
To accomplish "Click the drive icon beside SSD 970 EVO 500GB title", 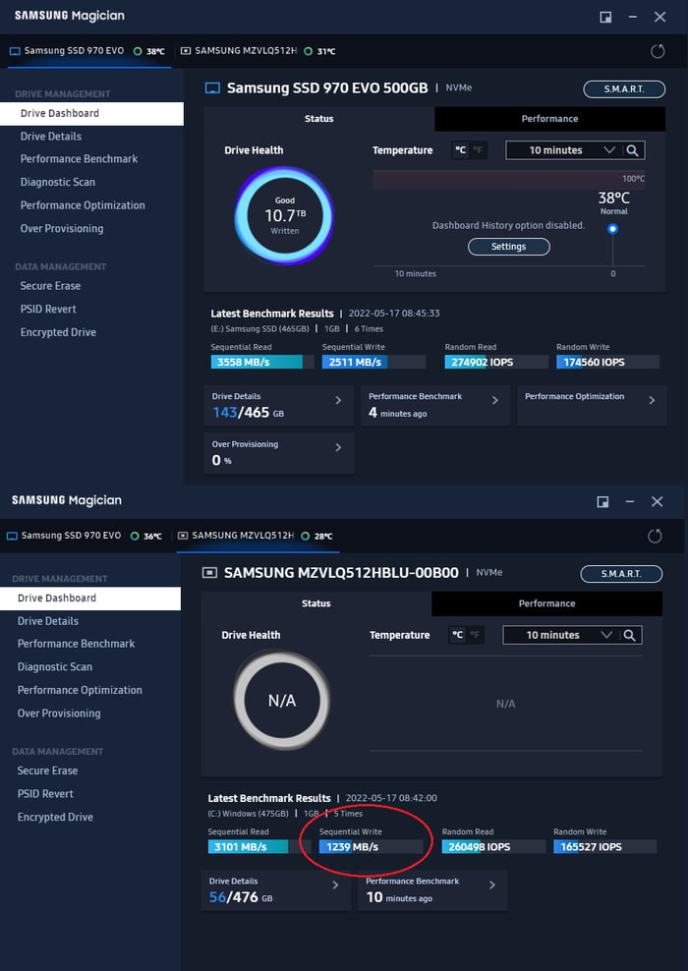I will pyautogui.click(x=212, y=88).
